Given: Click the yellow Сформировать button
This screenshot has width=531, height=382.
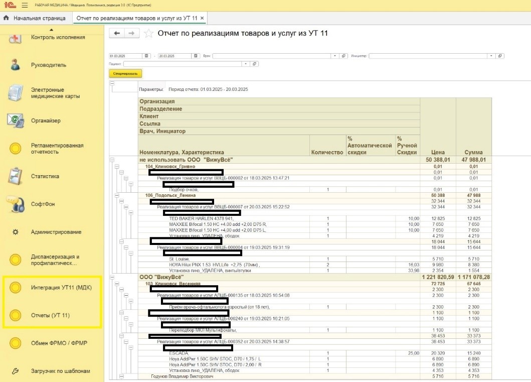Looking at the screenshot, I should [x=125, y=73].
